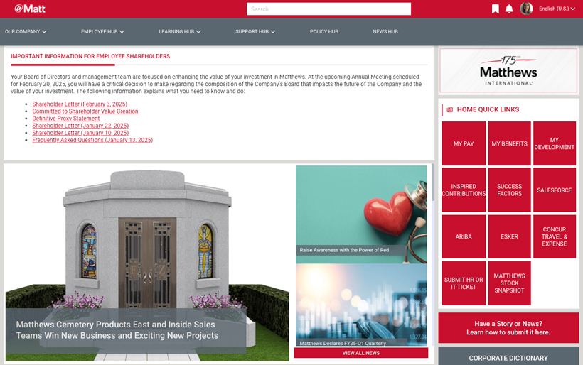Click the Home Quick Links header icon
This screenshot has width=583, height=365.
(x=449, y=110)
